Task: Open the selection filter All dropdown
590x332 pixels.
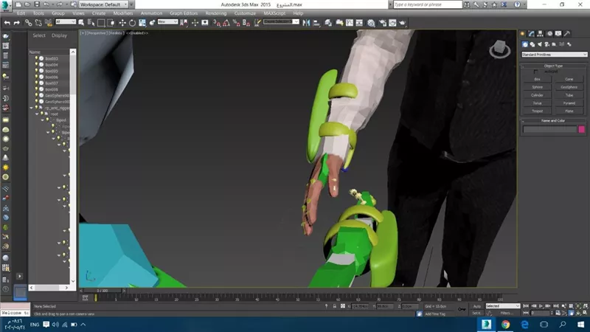Action: [x=66, y=22]
